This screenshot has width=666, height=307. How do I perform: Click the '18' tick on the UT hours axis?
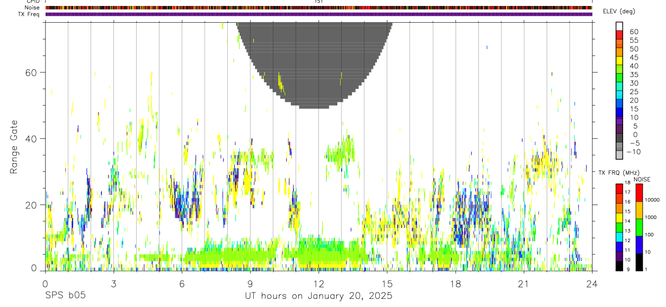(x=455, y=283)
